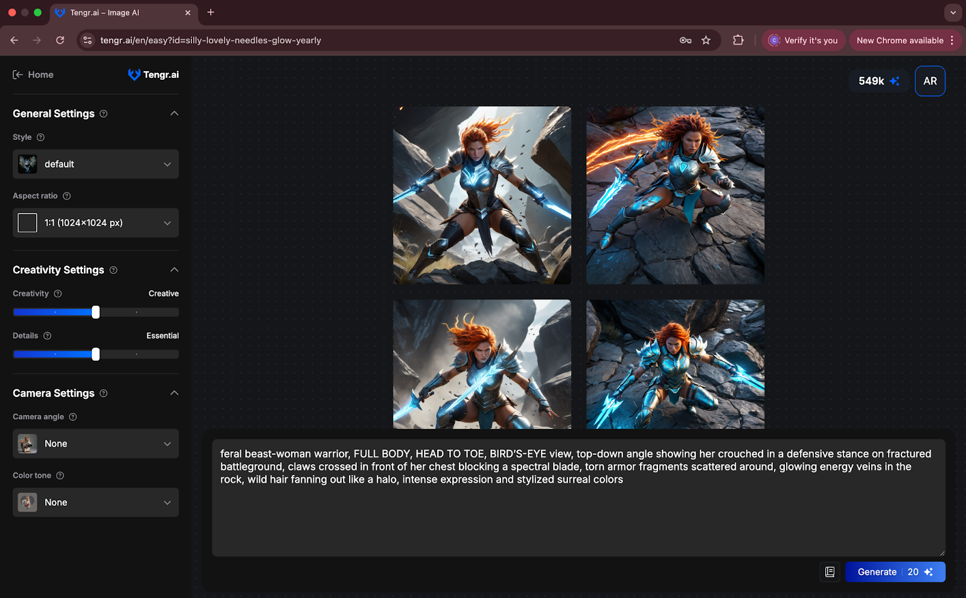Screen dimensions: 966x598
Task: Click the AR account button
Action: point(930,81)
